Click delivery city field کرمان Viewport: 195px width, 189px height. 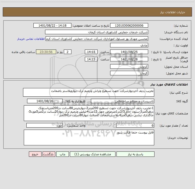click(129, 73)
